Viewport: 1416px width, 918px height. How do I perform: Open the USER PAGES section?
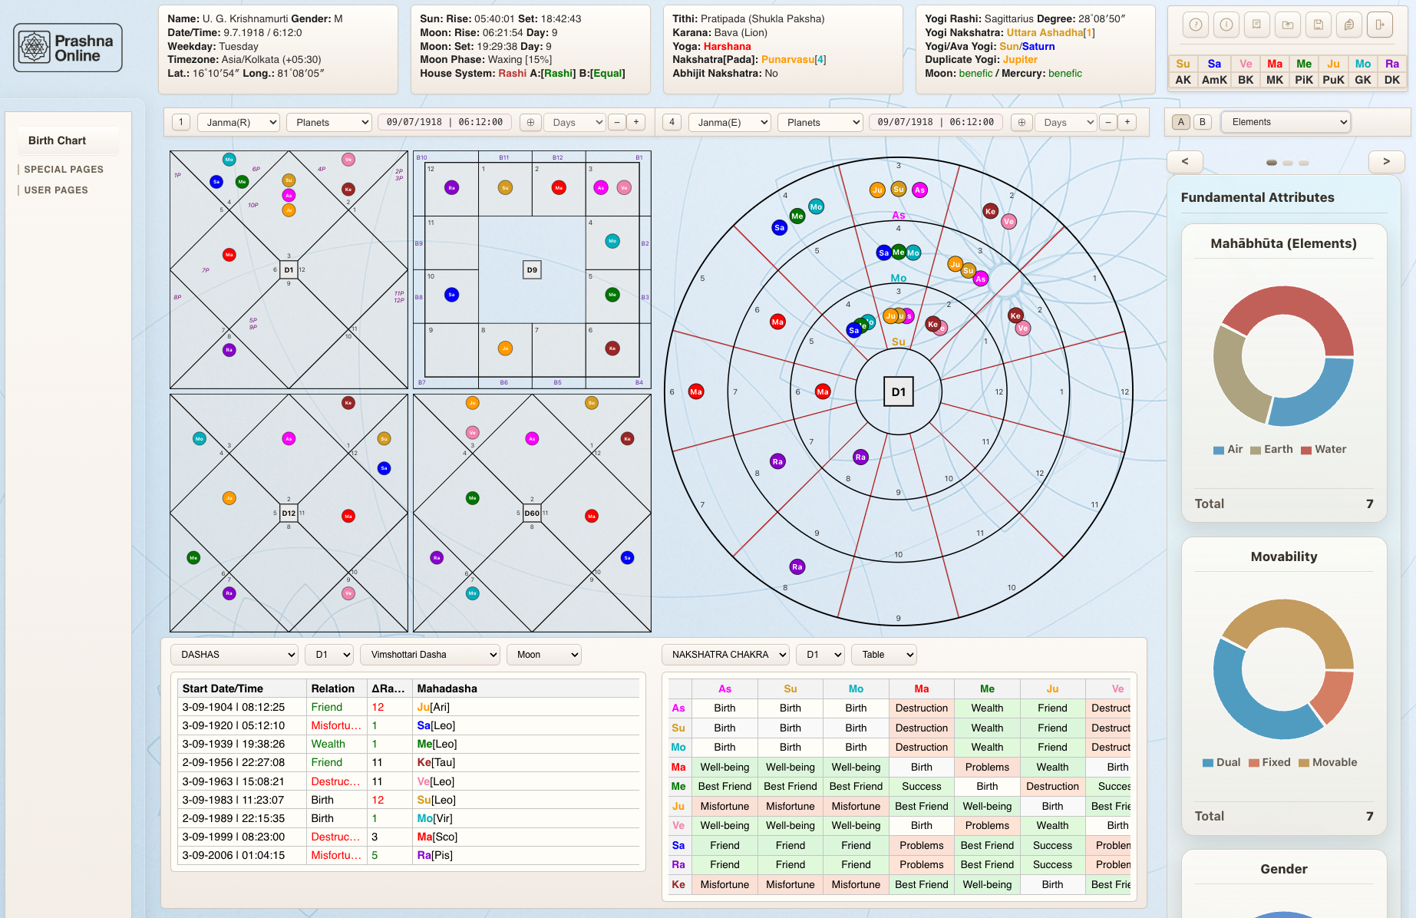[58, 190]
